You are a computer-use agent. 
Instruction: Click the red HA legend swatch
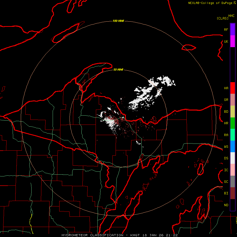(233, 88)
